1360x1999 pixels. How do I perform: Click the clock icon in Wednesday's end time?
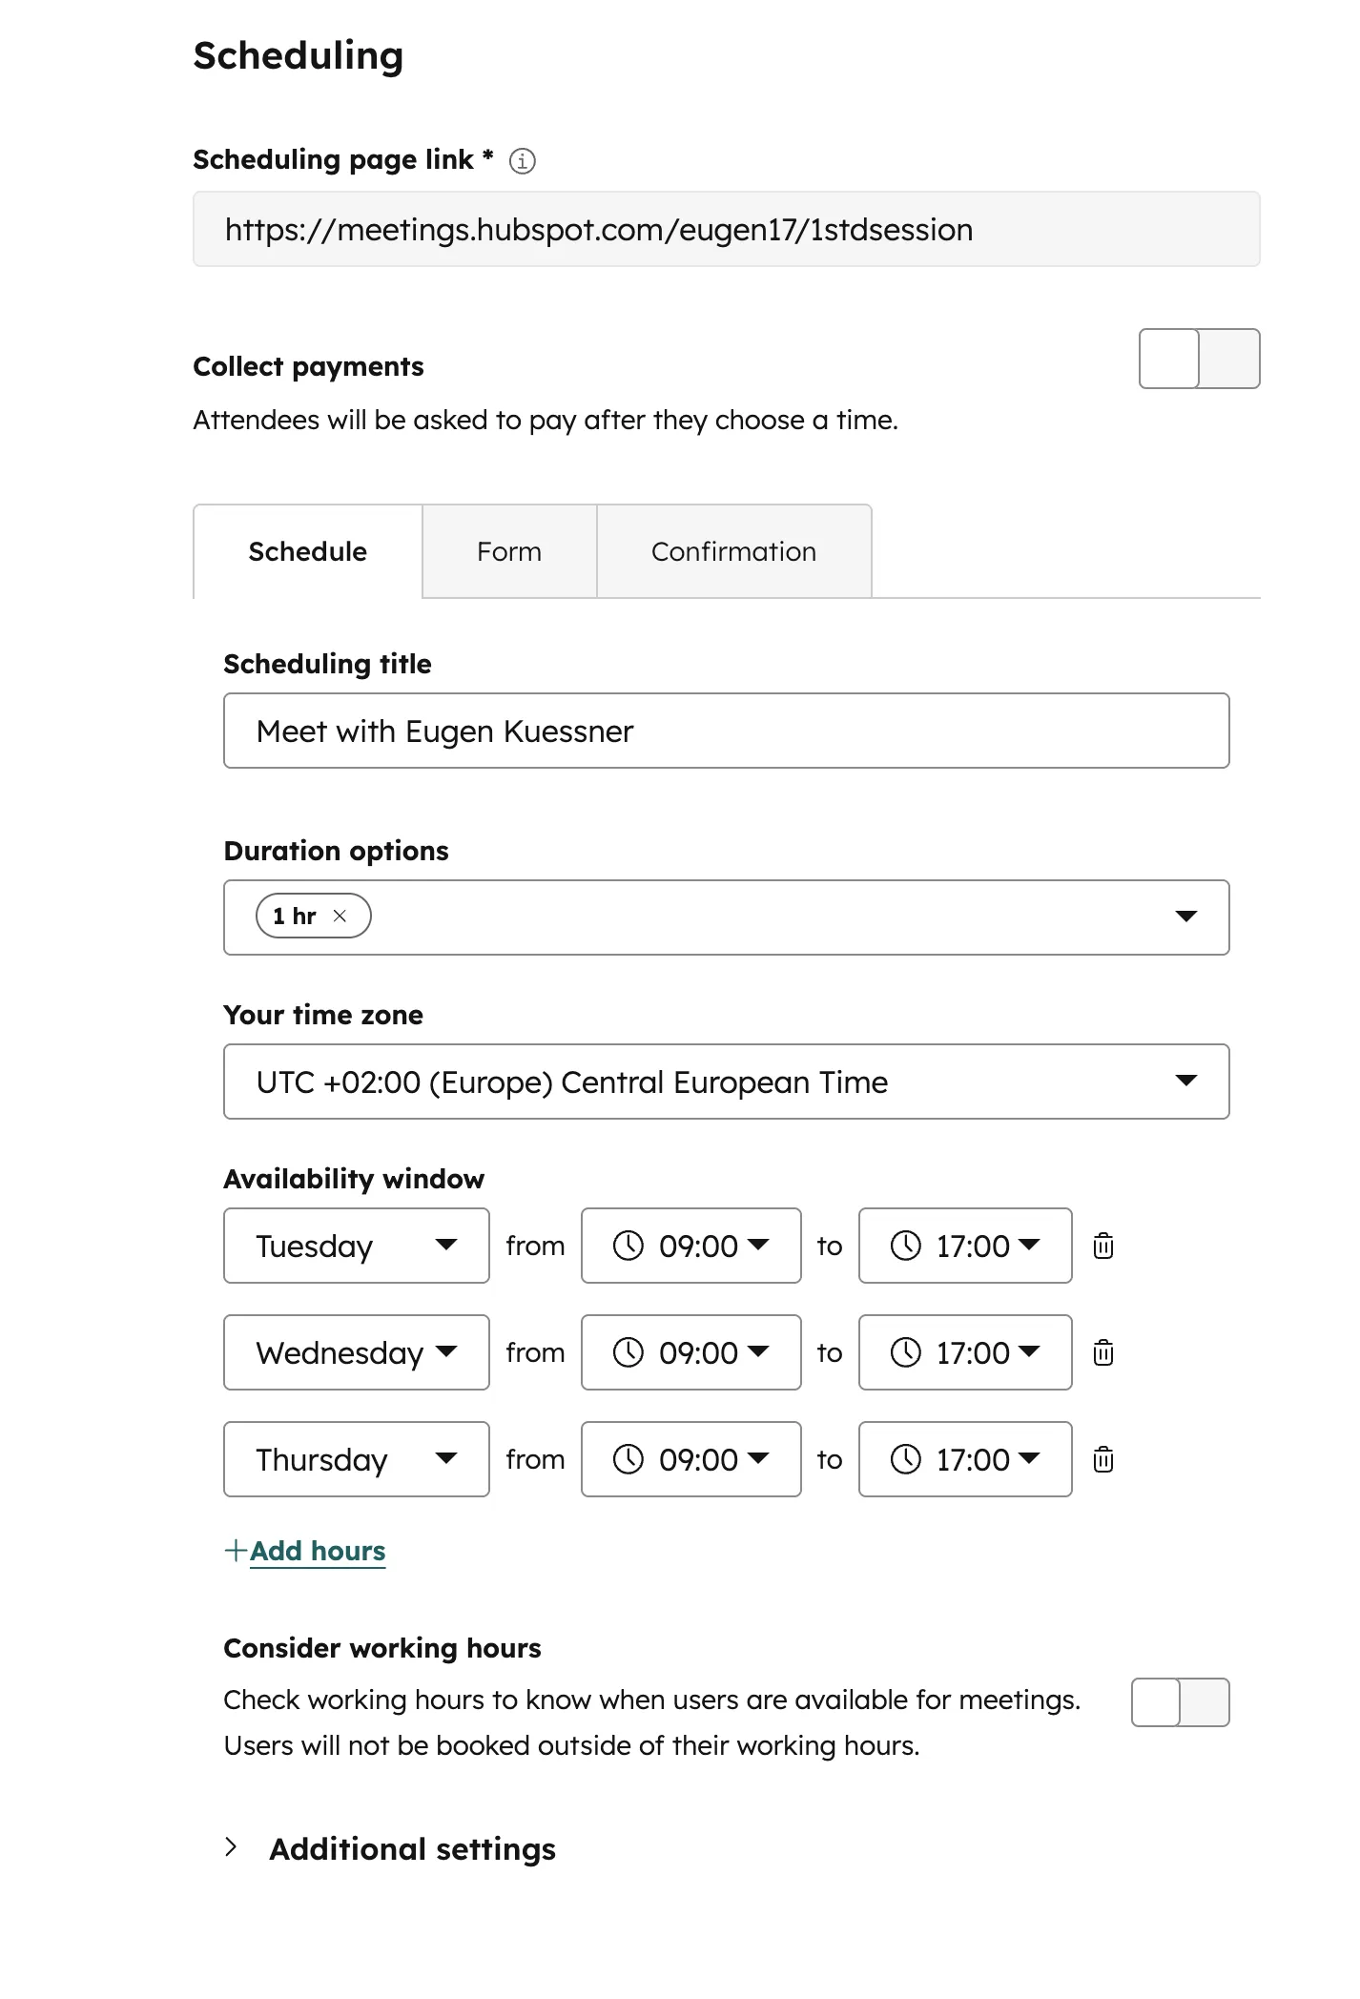904,1352
